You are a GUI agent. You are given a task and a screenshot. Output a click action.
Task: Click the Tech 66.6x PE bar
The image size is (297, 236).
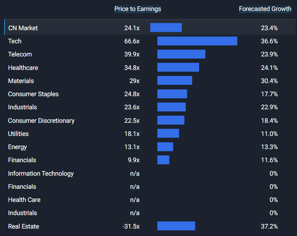click(x=197, y=41)
